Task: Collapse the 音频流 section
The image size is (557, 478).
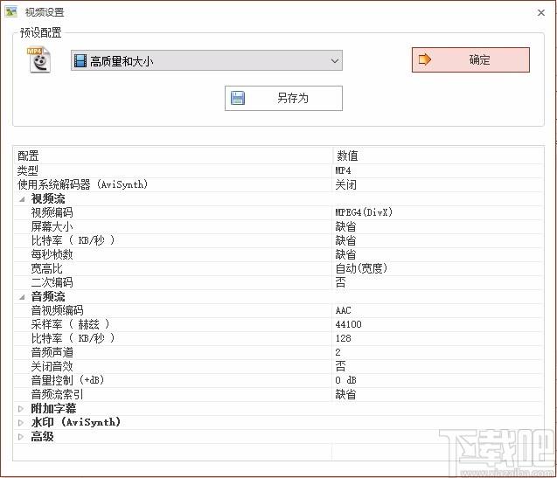Action: click(x=22, y=297)
